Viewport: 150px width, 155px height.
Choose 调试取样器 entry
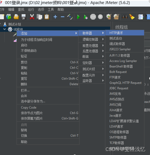pos(125,44)
